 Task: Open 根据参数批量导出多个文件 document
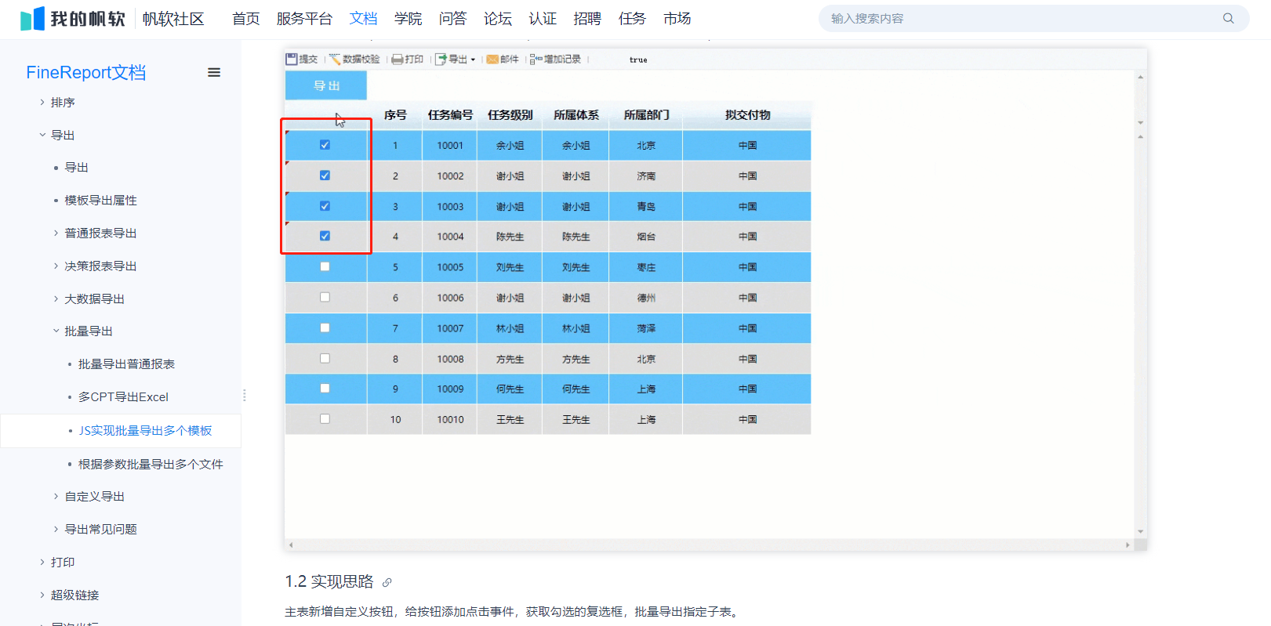151,464
